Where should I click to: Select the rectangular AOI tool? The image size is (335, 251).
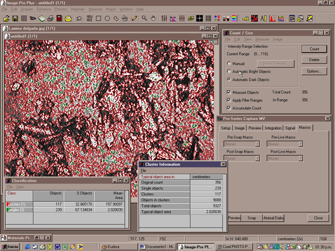coord(98,19)
